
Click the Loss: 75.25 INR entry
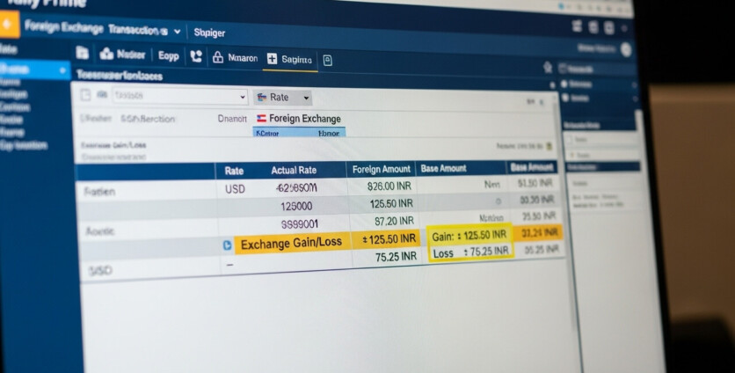(x=470, y=252)
